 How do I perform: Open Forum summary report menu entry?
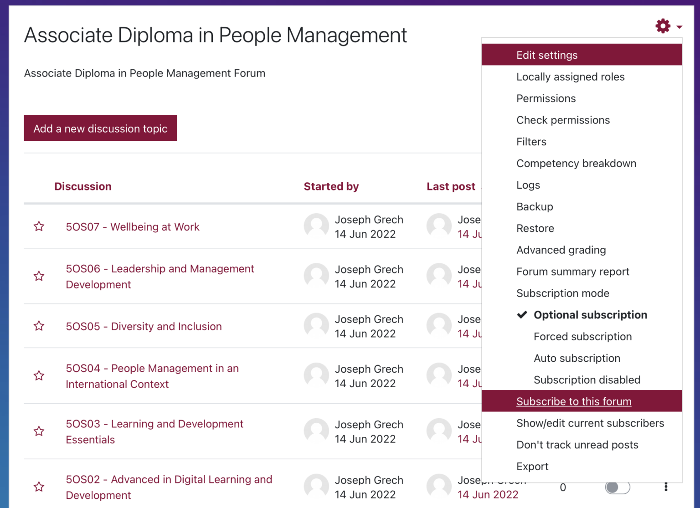(572, 272)
